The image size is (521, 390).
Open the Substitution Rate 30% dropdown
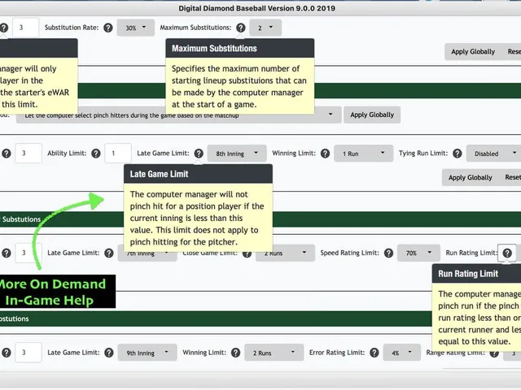136,28
